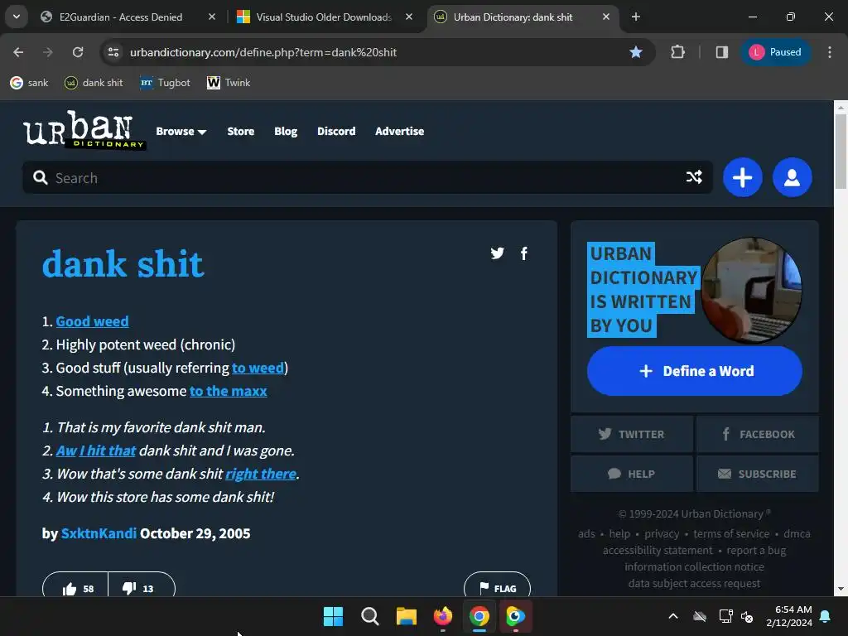Open Windows taskbar search

[370, 616]
